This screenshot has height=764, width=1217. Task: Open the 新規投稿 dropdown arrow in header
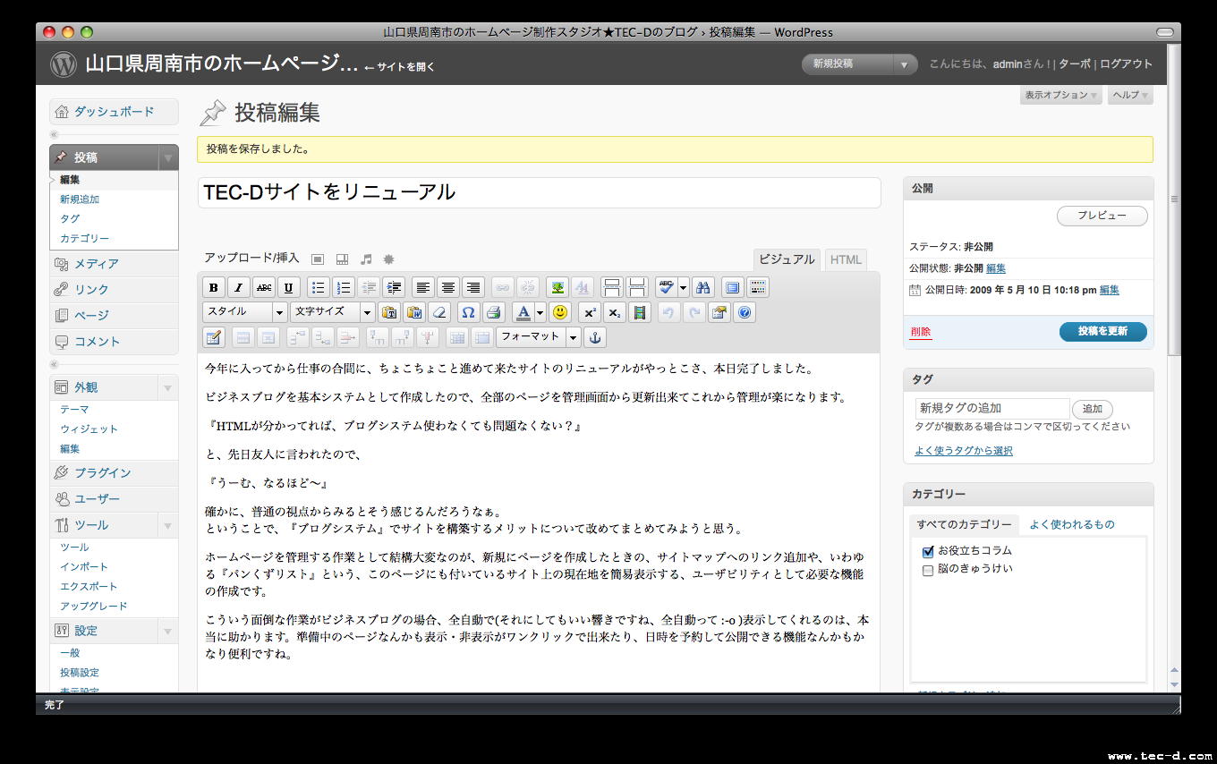[x=906, y=64]
